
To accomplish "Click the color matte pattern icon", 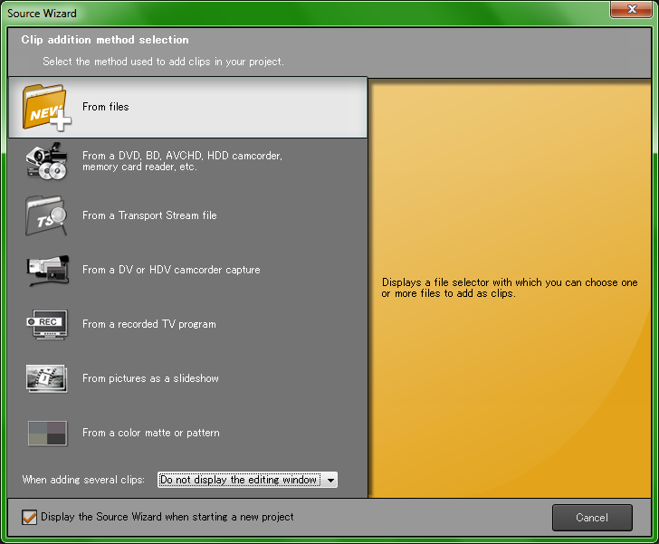I will click(x=47, y=433).
